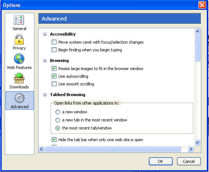This screenshot has height=172, width=209.
Task: Enable Use smooth scrolling
Action: coord(54,84)
